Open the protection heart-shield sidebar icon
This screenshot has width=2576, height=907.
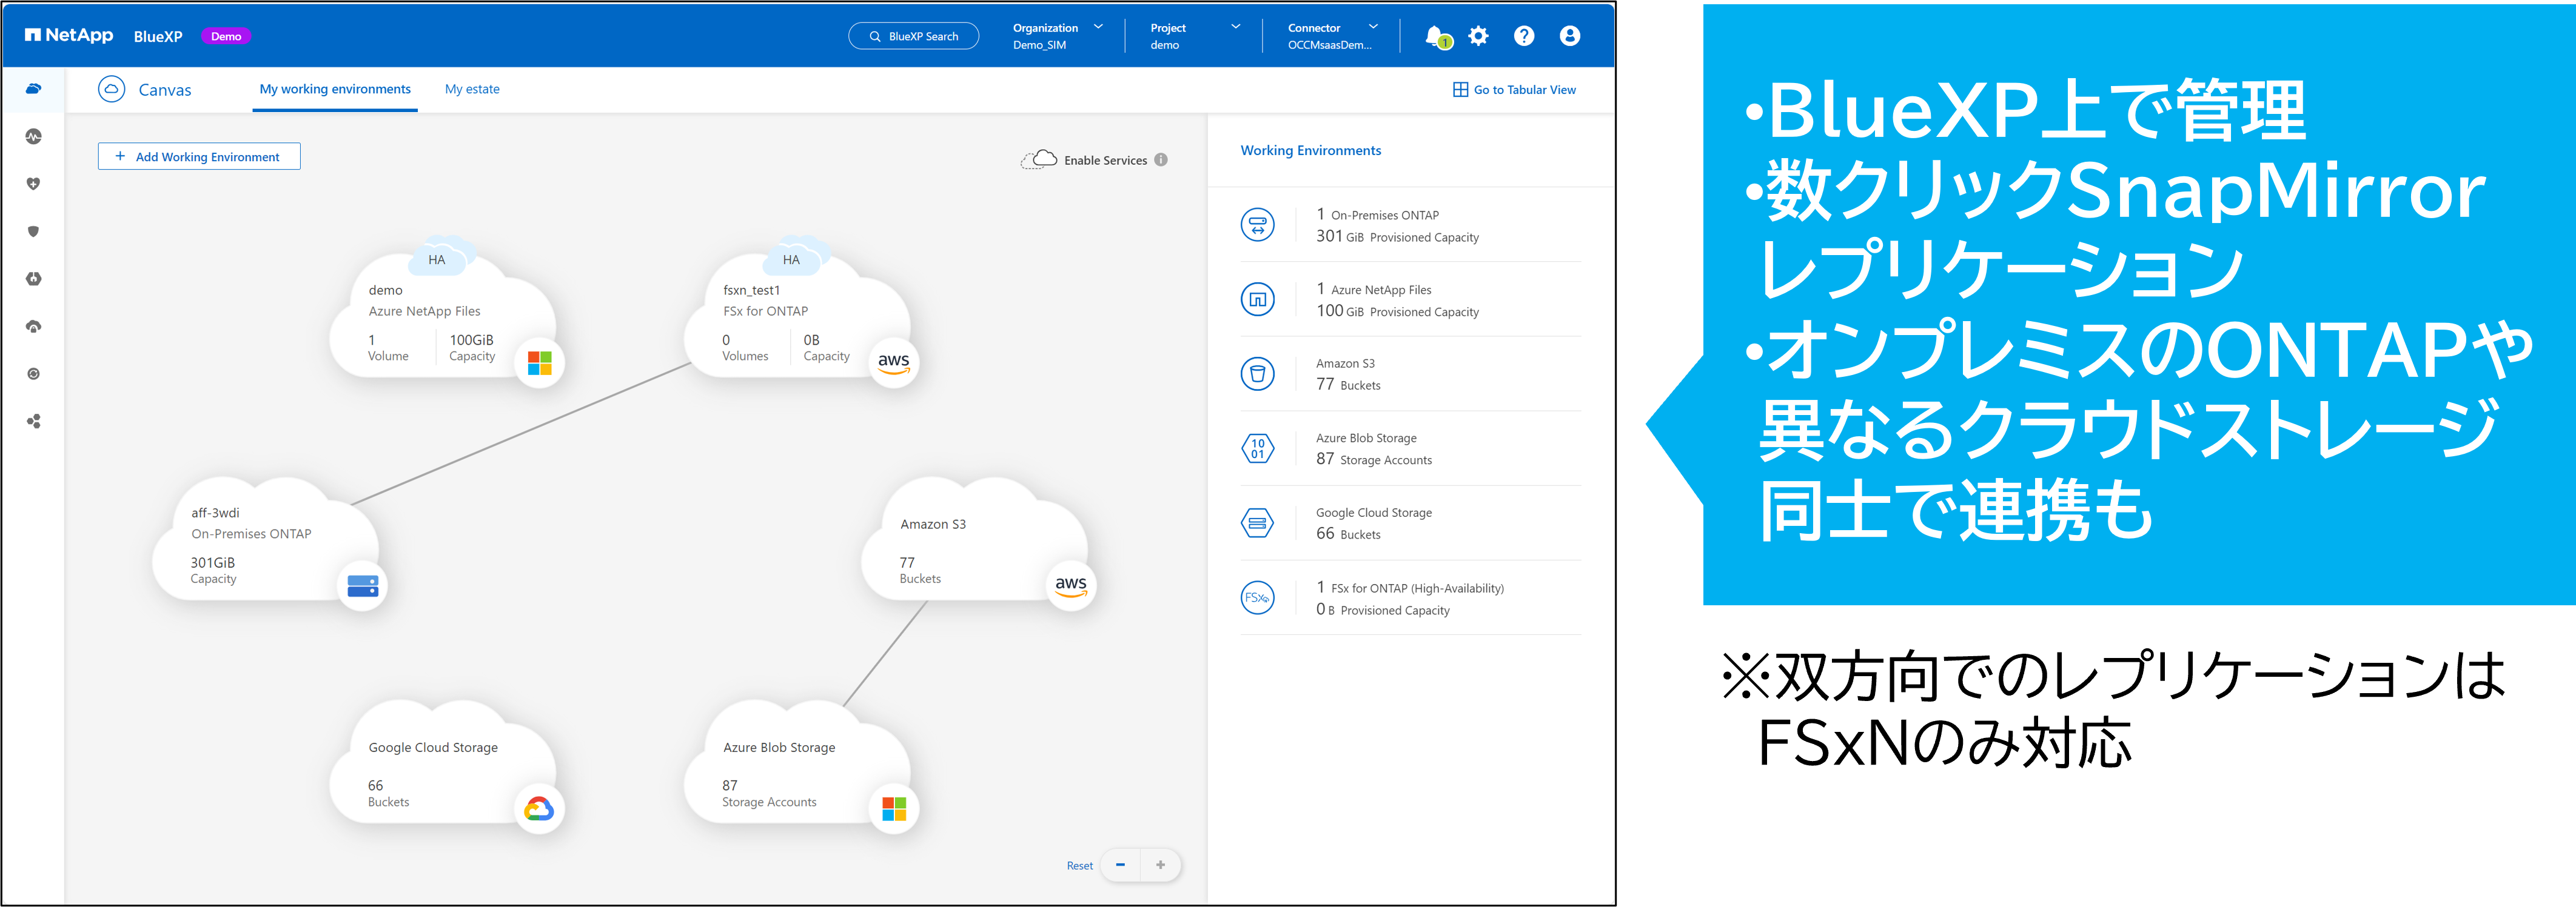pos(33,184)
